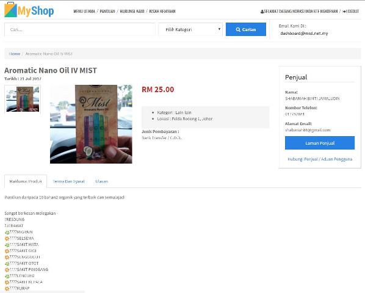Navigate to Home in breadcrumb
The width and height of the screenshot is (365, 293).
click(x=15, y=54)
